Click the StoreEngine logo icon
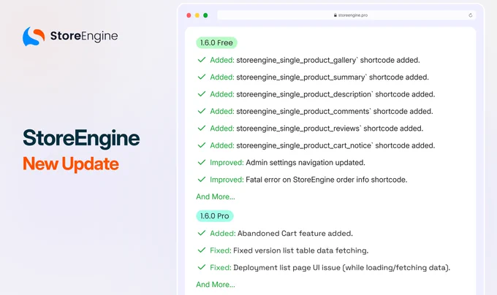This screenshot has height=295, width=497. click(34, 36)
